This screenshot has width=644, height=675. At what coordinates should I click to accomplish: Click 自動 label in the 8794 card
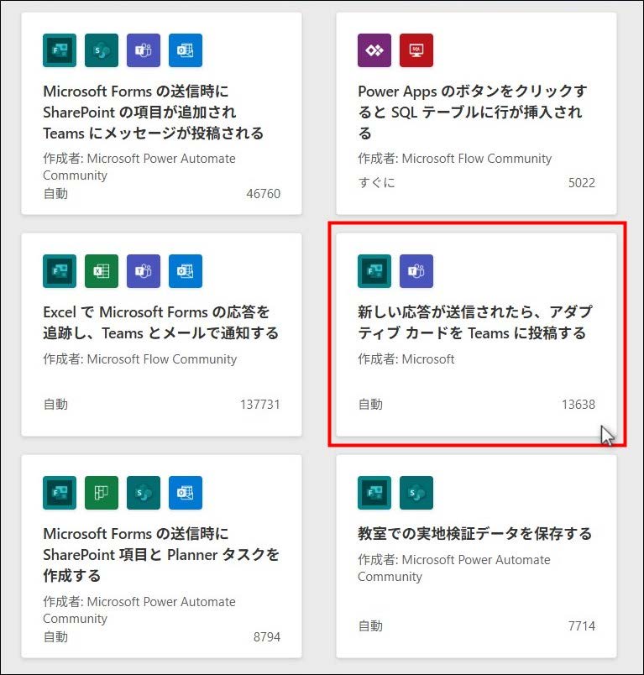[55, 637]
